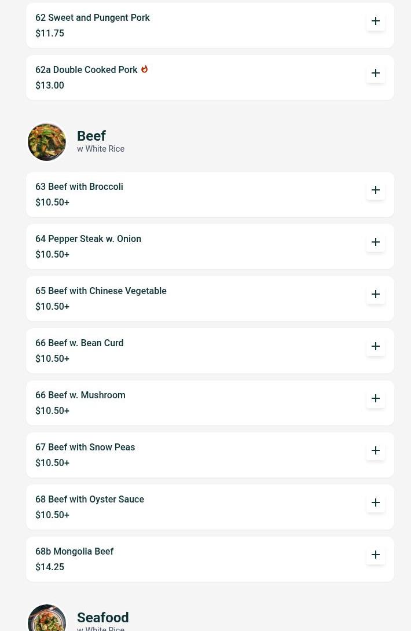Open the Beef category thumbnail image
This screenshot has height=631, width=411.
pos(47,142)
